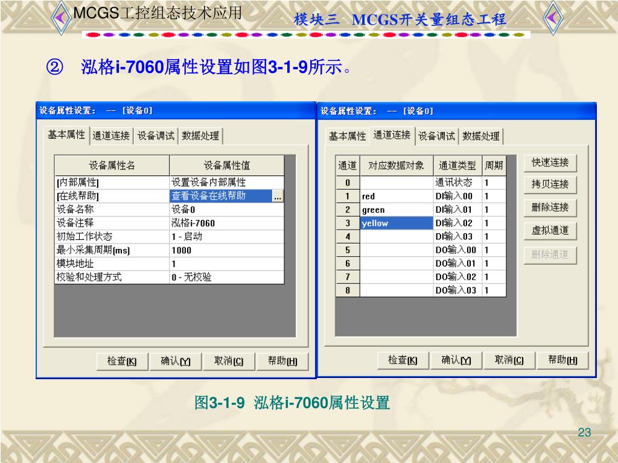Click the right purple arrow diamond icon
Image resolution: width=618 pixels, height=463 pixels.
point(553,17)
